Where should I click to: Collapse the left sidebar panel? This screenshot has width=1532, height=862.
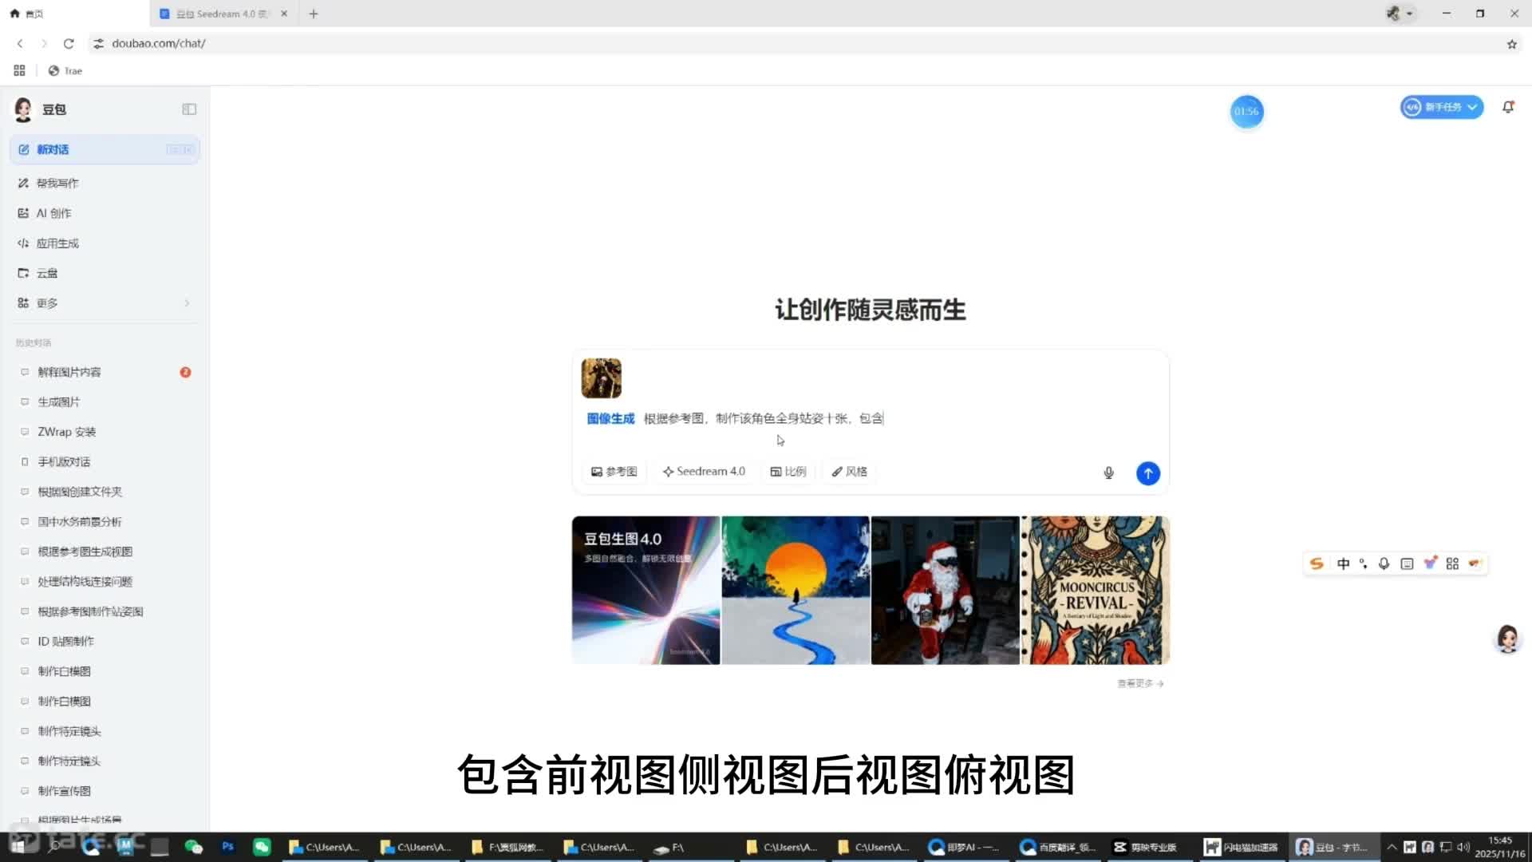click(x=189, y=109)
